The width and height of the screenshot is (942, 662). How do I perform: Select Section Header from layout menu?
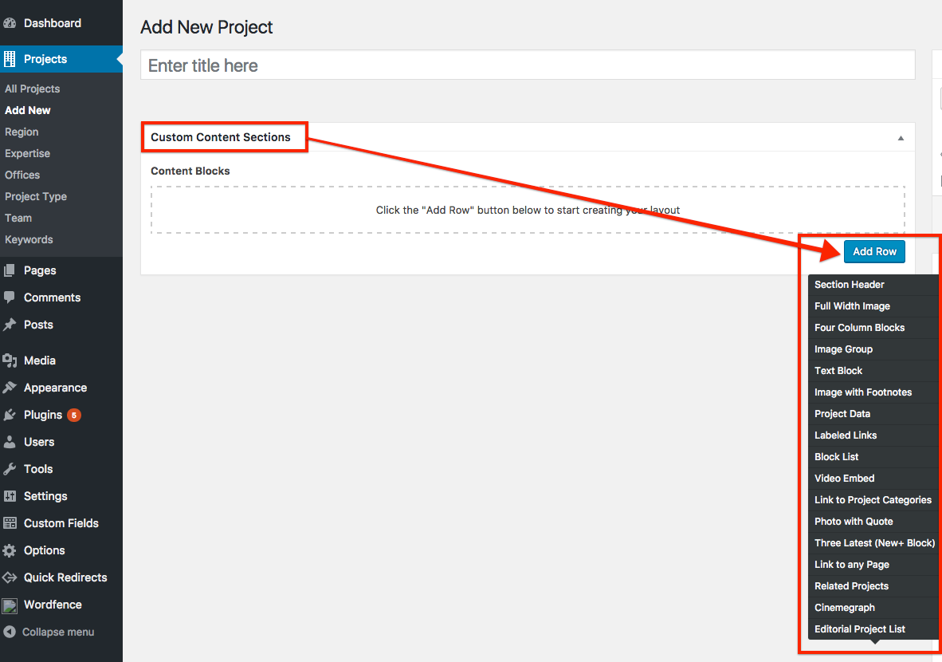(850, 285)
